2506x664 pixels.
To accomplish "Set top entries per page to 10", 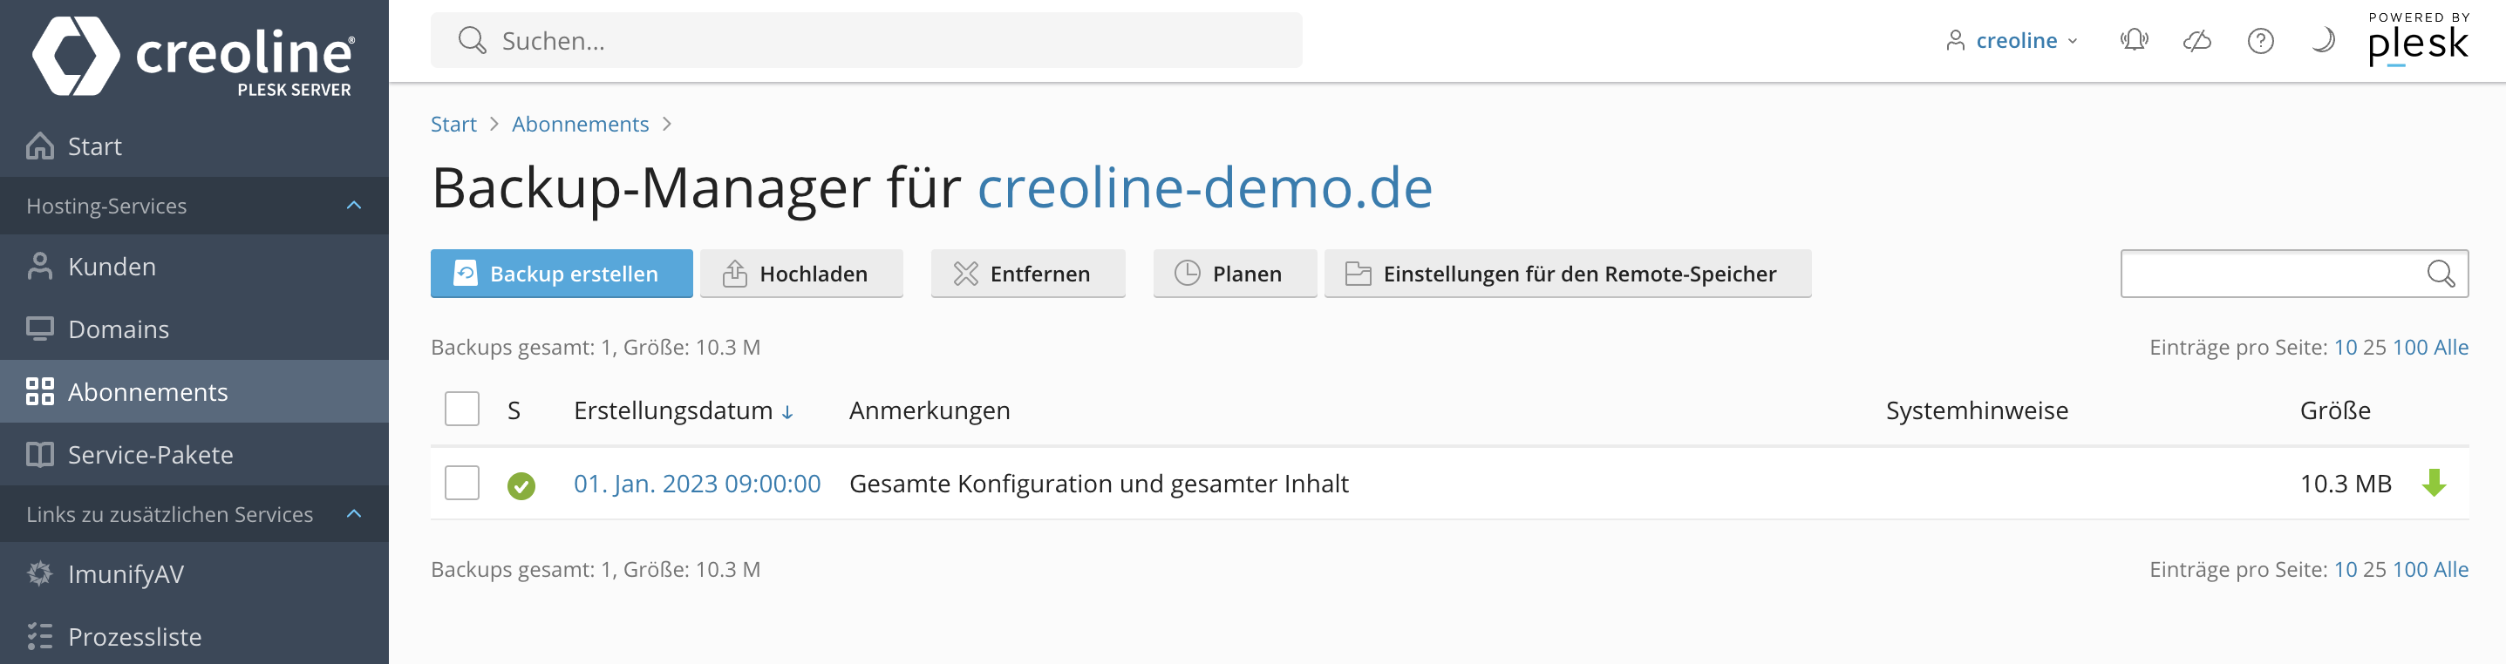I will pyautogui.click(x=2345, y=347).
